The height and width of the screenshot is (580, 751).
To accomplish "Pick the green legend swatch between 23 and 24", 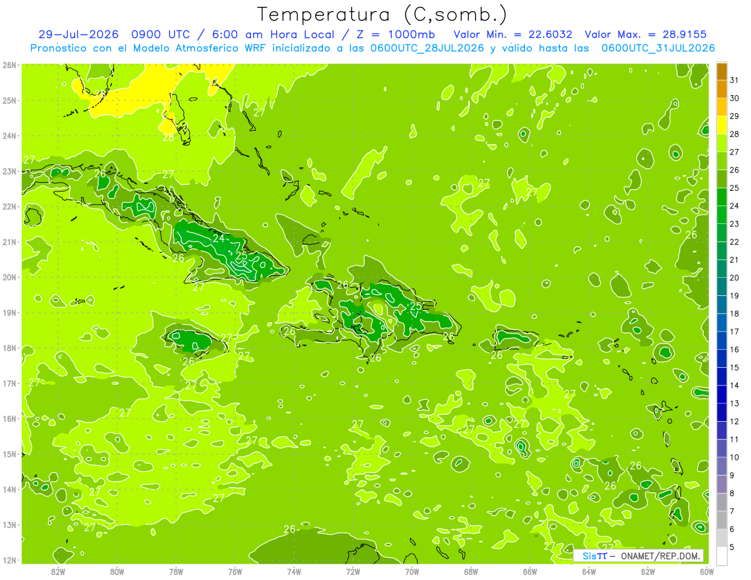I will point(722,215).
